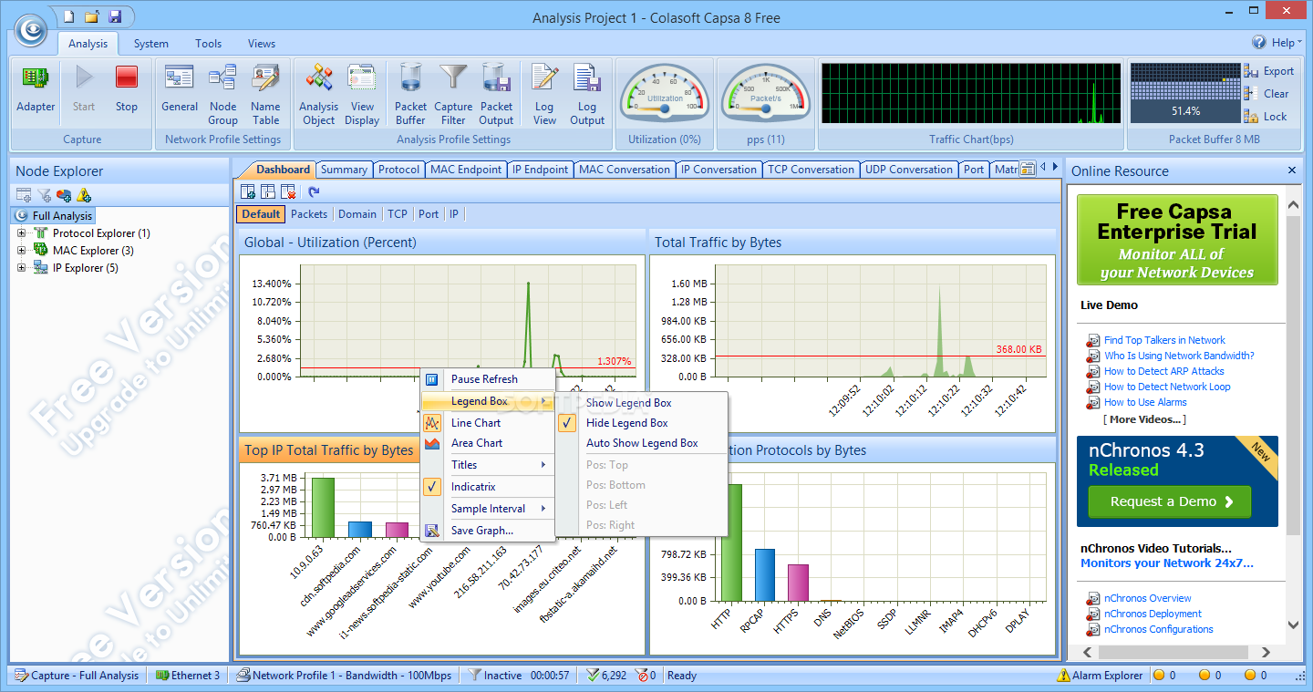Adjust the Utilization gauge slider knob
Viewport: 1313px width, 692px height.
click(665, 110)
